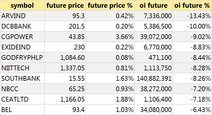Click the -13.43% oi future % cell

click(192, 16)
